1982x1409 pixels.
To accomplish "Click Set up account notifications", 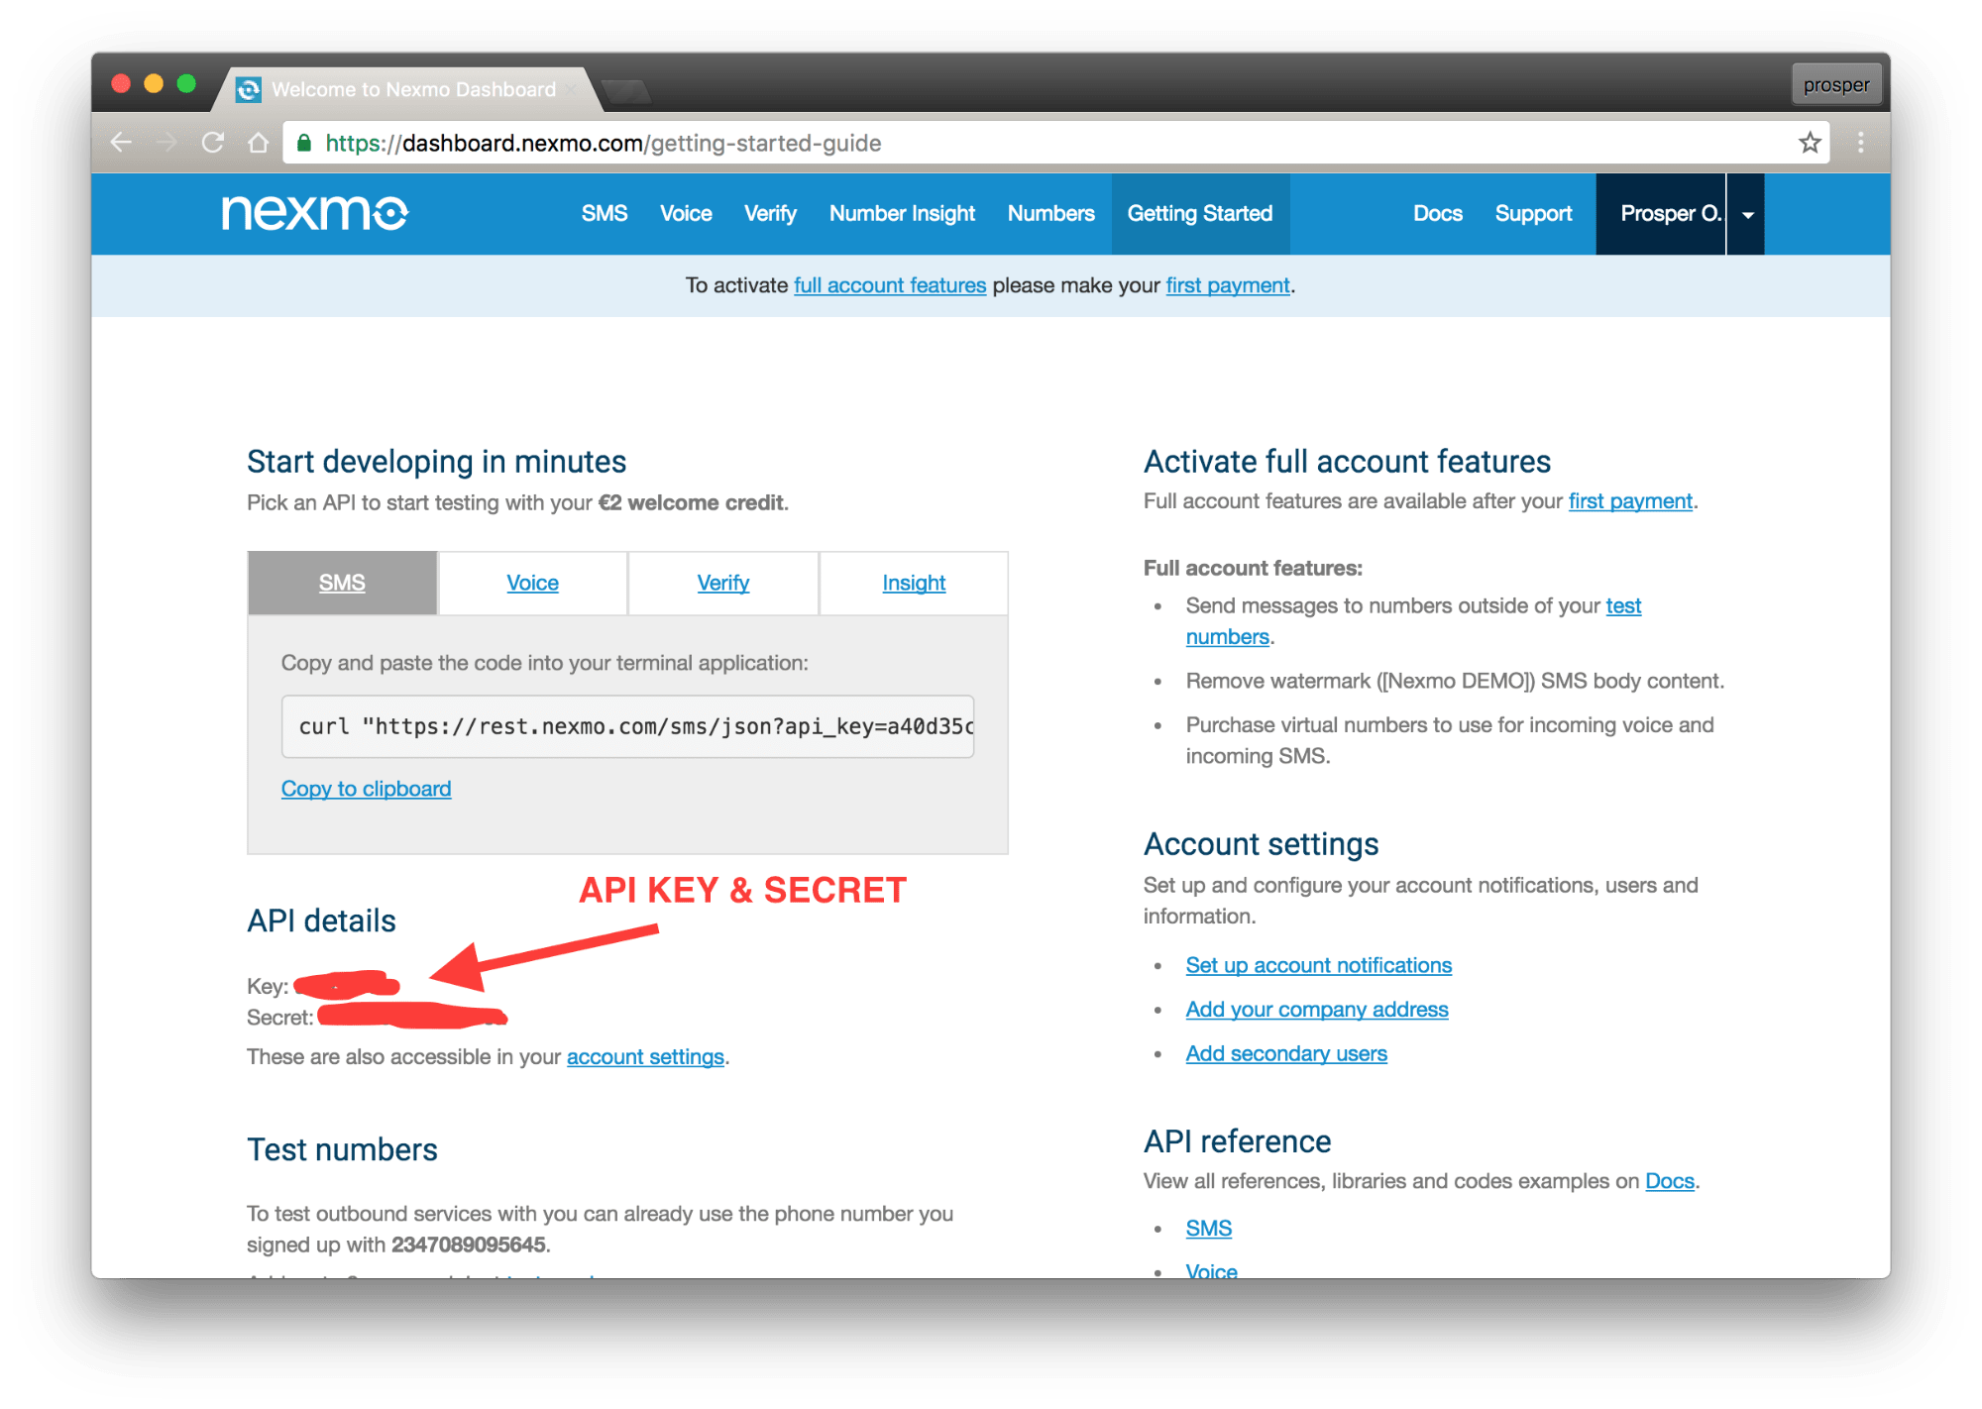I will 1318,965.
